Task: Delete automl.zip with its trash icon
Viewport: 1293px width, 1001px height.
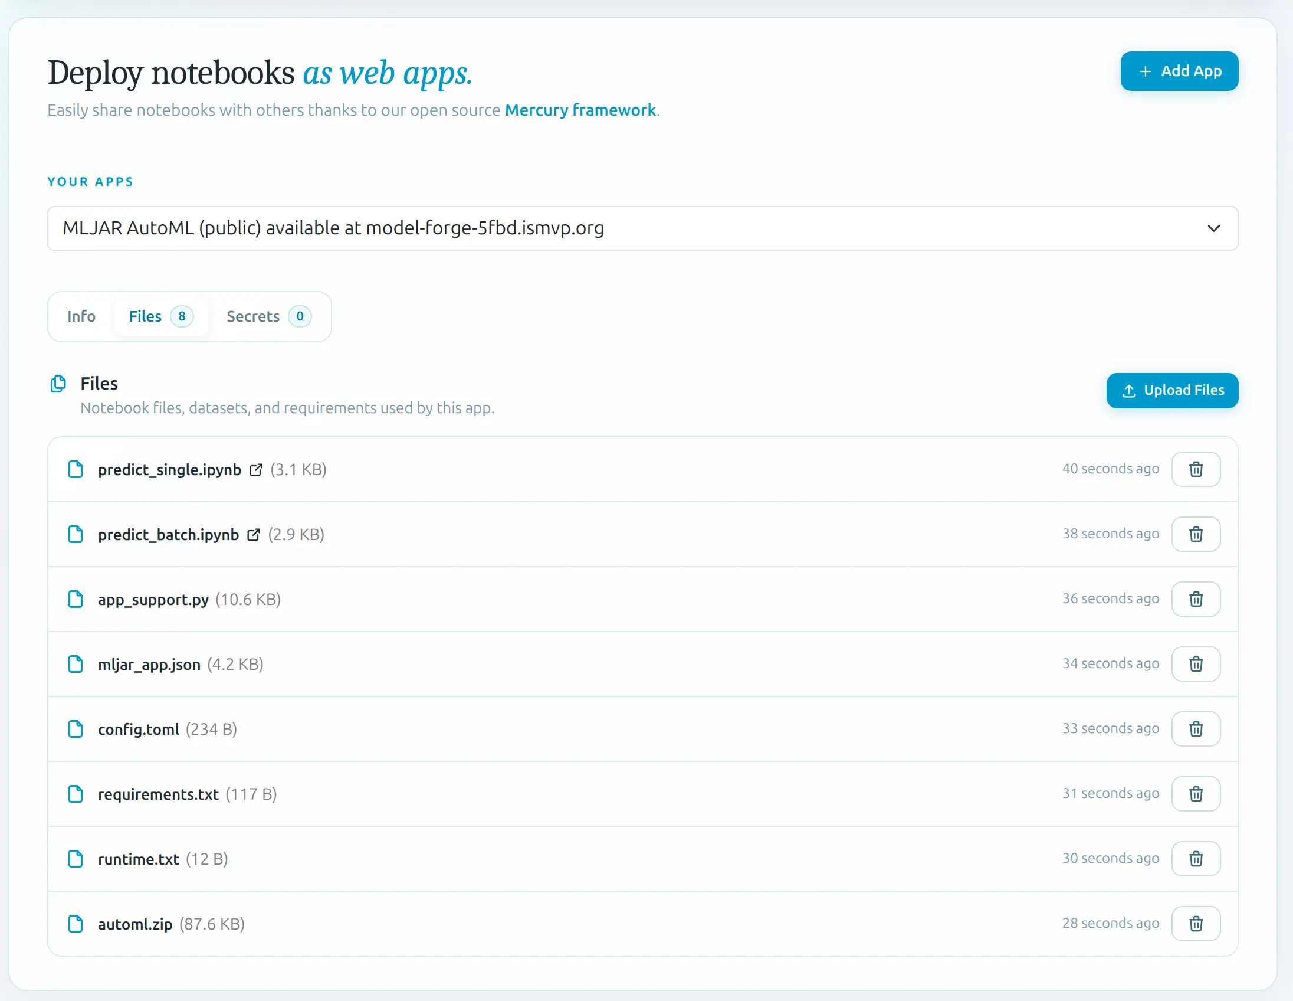Action: click(1195, 924)
